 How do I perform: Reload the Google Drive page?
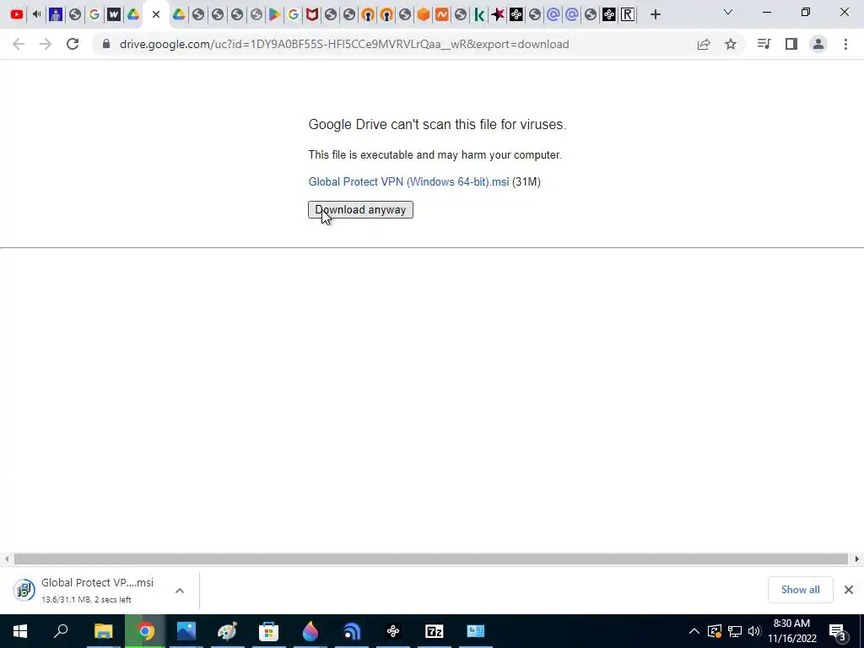pyautogui.click(x=73, y=44)
